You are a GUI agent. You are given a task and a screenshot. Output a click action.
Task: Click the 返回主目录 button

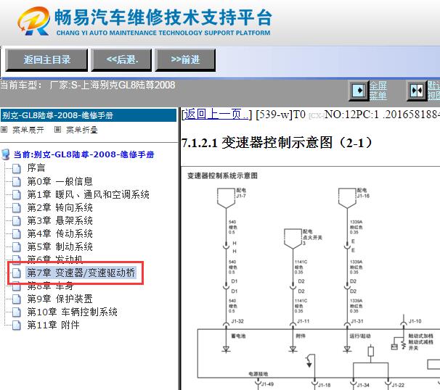[x=46, y=59]
